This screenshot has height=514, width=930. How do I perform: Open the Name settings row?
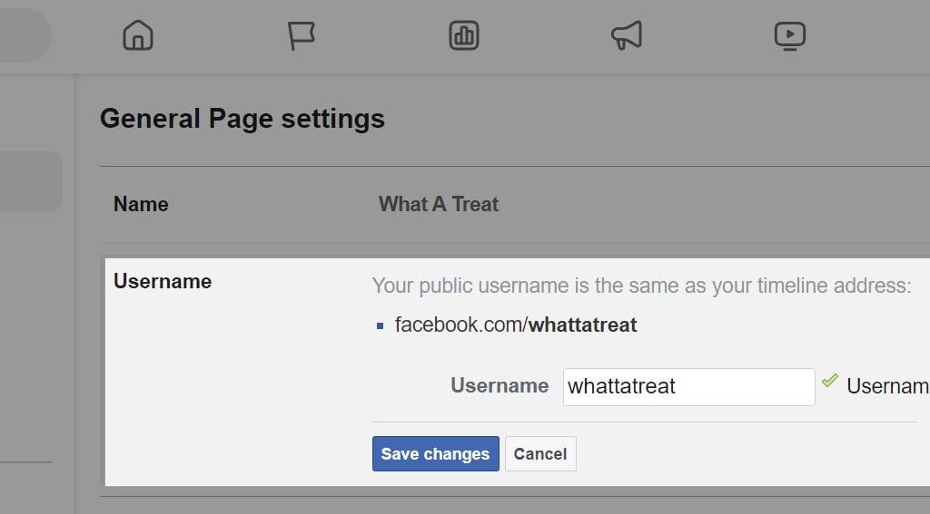click(141, 205)
